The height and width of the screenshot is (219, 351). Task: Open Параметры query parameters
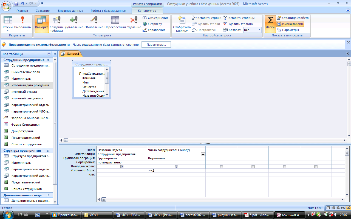288,30
